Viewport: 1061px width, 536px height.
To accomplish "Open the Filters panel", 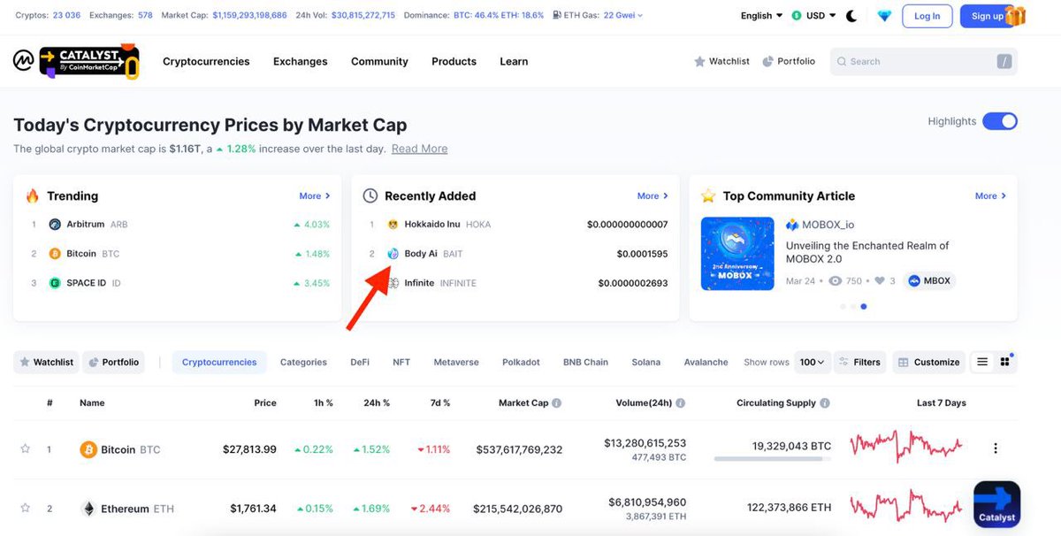I will pyautogui.click(x=859, y=362).
